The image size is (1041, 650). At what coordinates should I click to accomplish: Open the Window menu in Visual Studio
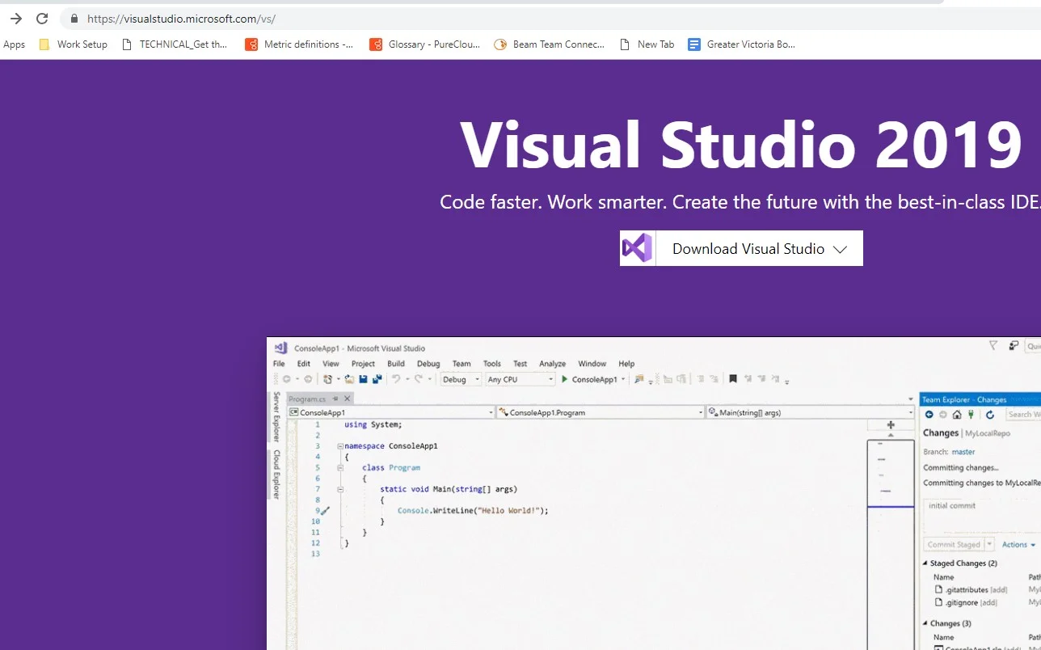coord(592,364)
